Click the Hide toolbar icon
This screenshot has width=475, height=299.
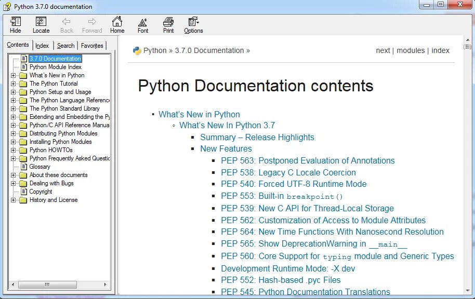[16, 22]
